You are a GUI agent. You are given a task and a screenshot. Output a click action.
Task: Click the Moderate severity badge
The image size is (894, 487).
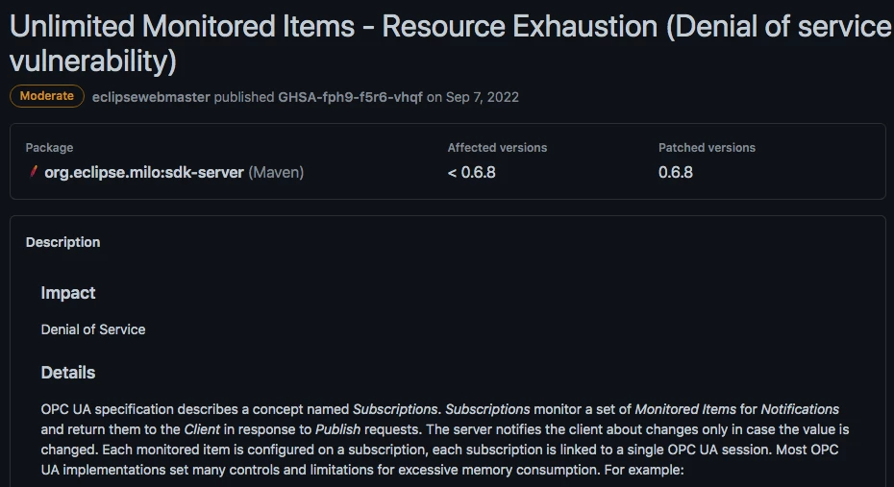point(46,96)
